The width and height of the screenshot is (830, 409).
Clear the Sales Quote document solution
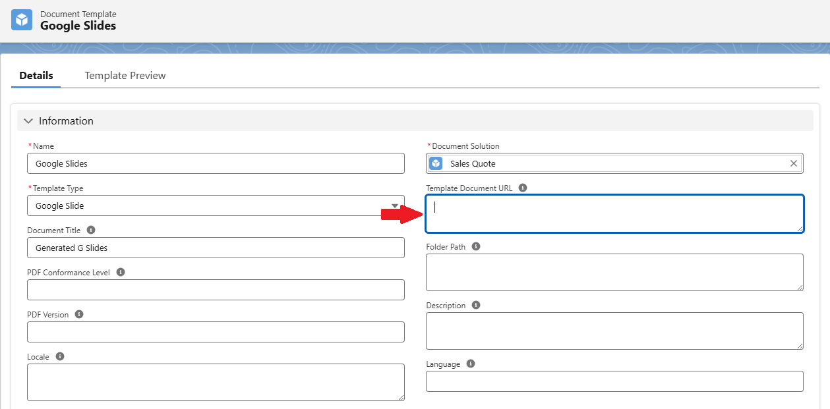point(794,163)
